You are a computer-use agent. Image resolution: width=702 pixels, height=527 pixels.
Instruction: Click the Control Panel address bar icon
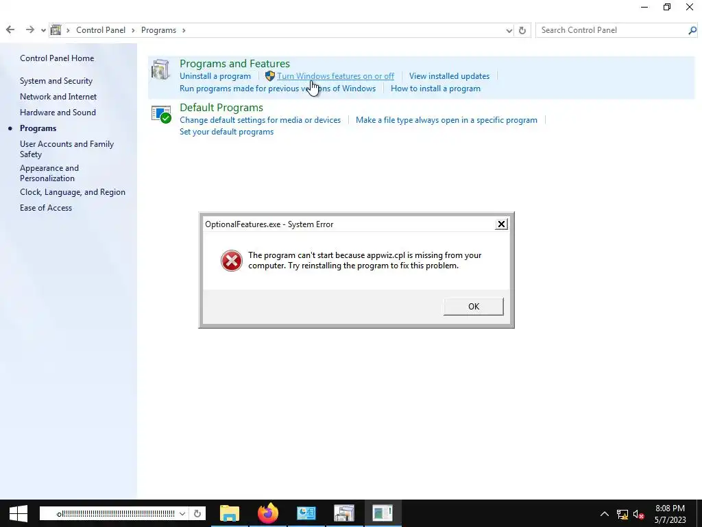[56, 30]
